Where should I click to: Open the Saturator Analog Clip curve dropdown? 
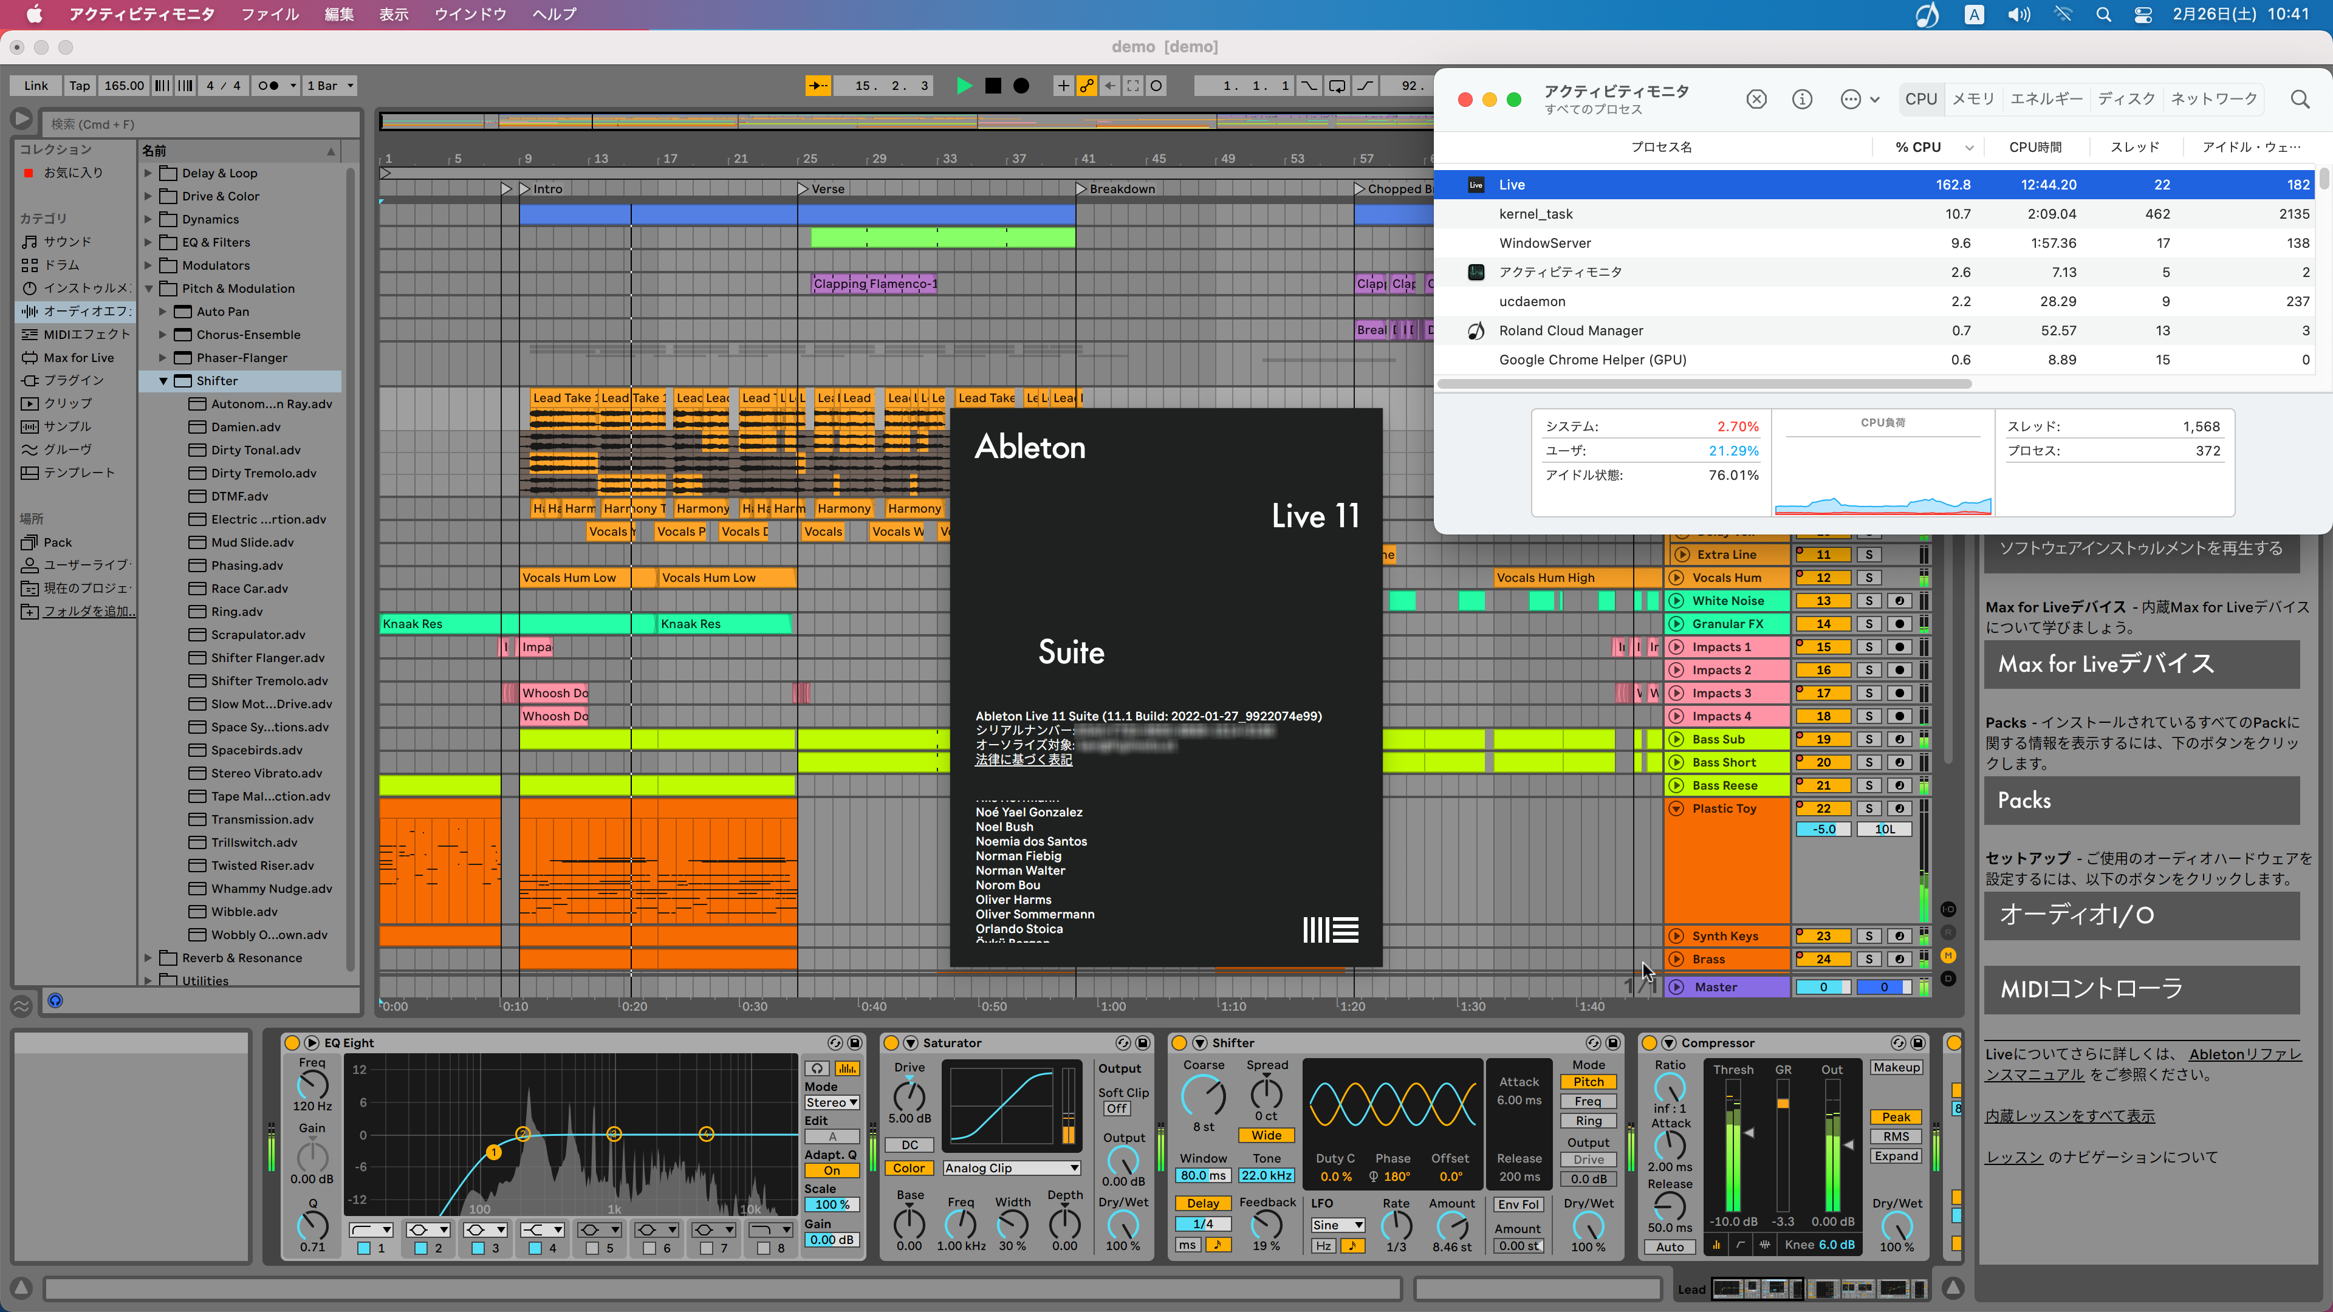[1012, 1169]
